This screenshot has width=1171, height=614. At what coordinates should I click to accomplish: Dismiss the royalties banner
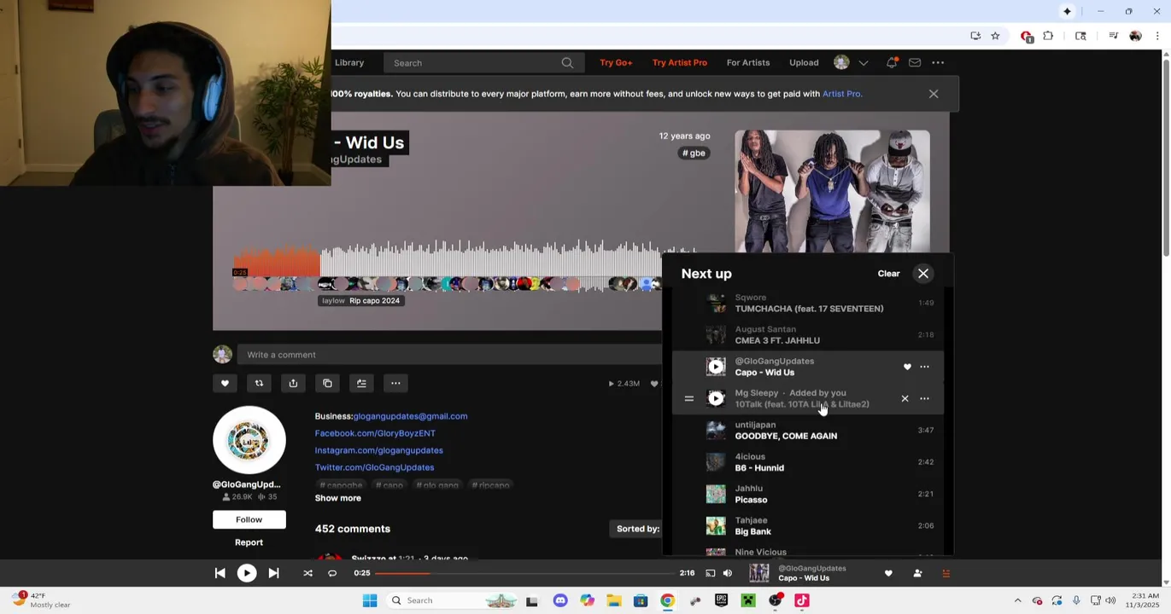[x=934, y=94]
